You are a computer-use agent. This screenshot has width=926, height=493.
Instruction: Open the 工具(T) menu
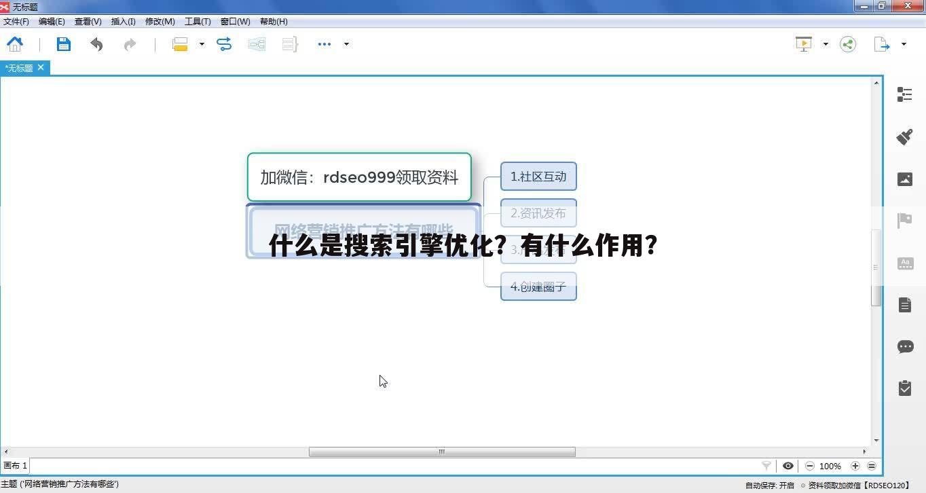click(x=198, y=21)
